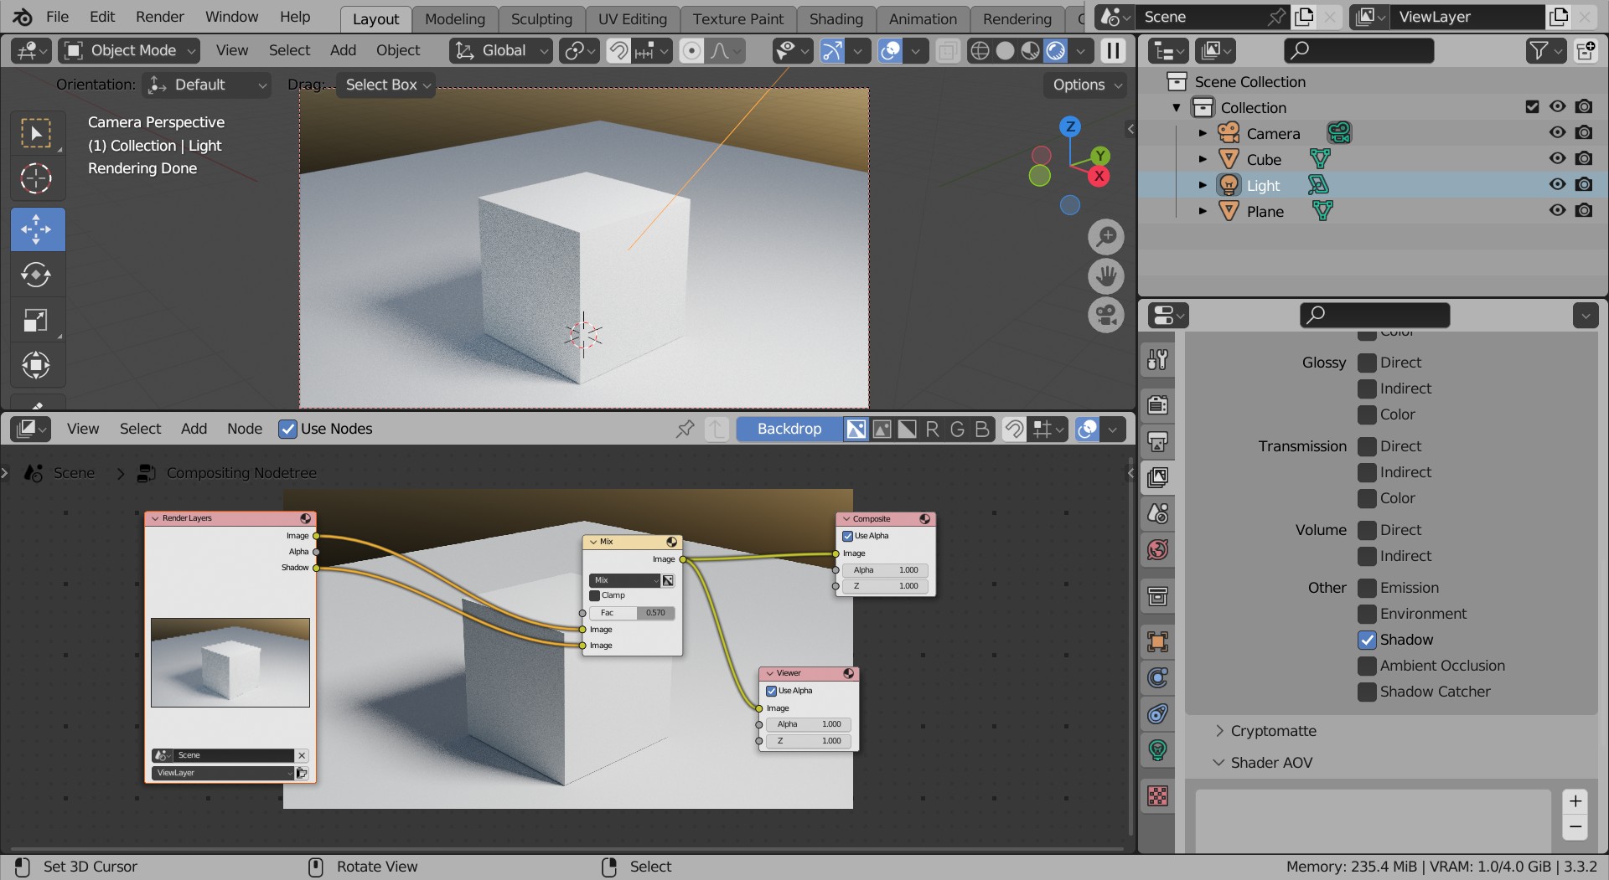The width and height of the screenshot is (1609, 880).
Task: Toggle Use Alpha on the Composite node
Action: point(847,536)
